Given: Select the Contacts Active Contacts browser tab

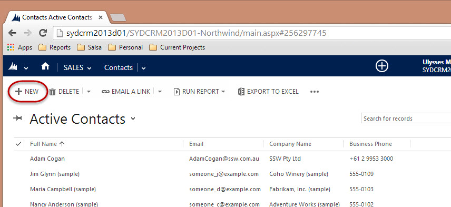Looking at the screenshot, I should (x=57, y=17).
